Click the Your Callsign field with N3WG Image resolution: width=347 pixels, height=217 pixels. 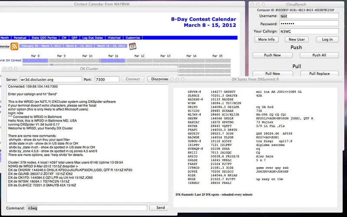[309, 31]
